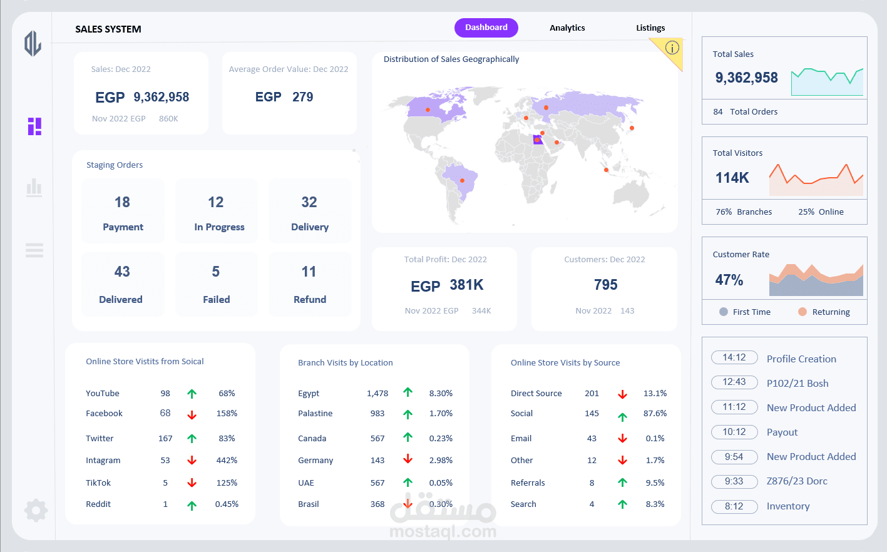Click the sales marker over Egypt on map
Viewport: 887px width, 552px height.
[x=537, y=140]
